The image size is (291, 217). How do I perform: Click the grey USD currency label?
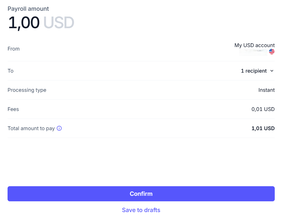tap(59, 23)
